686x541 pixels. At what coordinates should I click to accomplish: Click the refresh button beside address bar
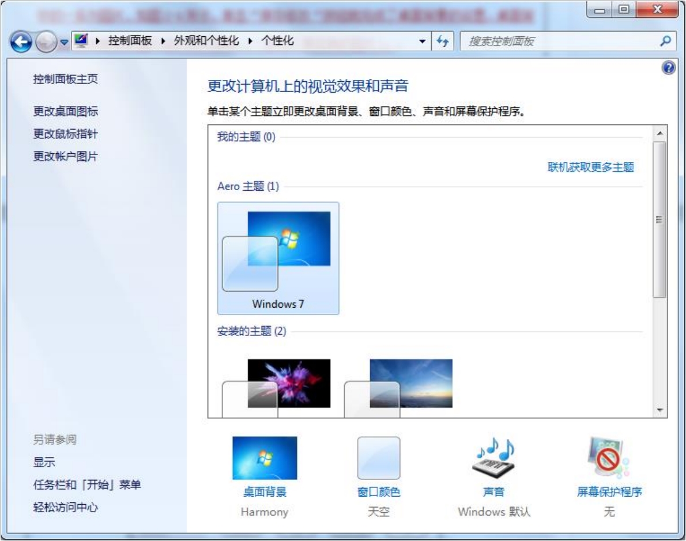click(x=443, y=41)
